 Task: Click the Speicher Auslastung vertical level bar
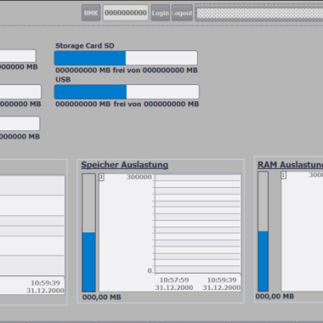89,232
